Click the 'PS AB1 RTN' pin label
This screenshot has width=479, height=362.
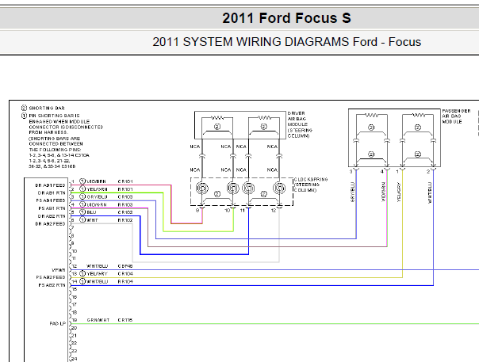point(52,208)
